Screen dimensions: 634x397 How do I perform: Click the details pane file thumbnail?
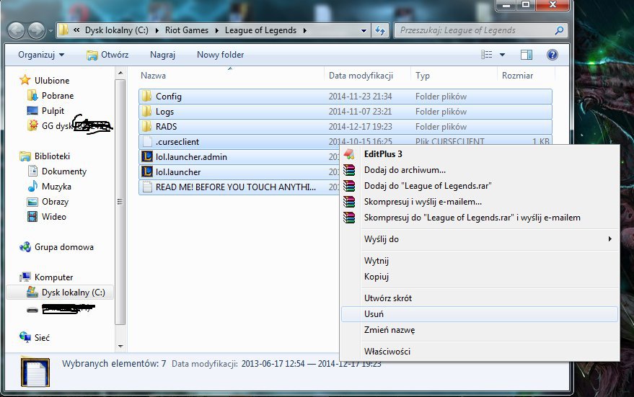(35, 372)
